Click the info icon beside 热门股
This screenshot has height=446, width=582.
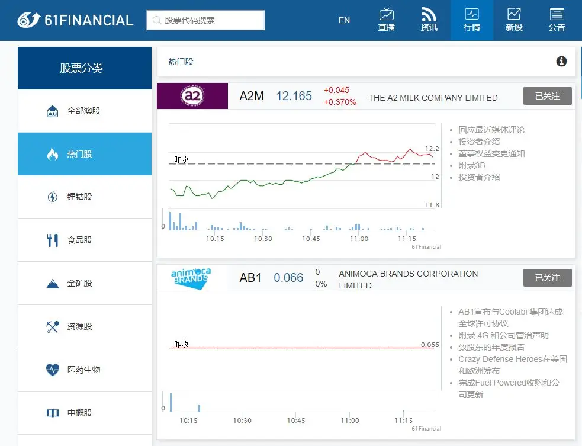(561, 61)
